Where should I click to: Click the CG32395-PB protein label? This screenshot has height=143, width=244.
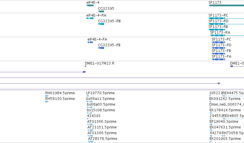(109, 45)
